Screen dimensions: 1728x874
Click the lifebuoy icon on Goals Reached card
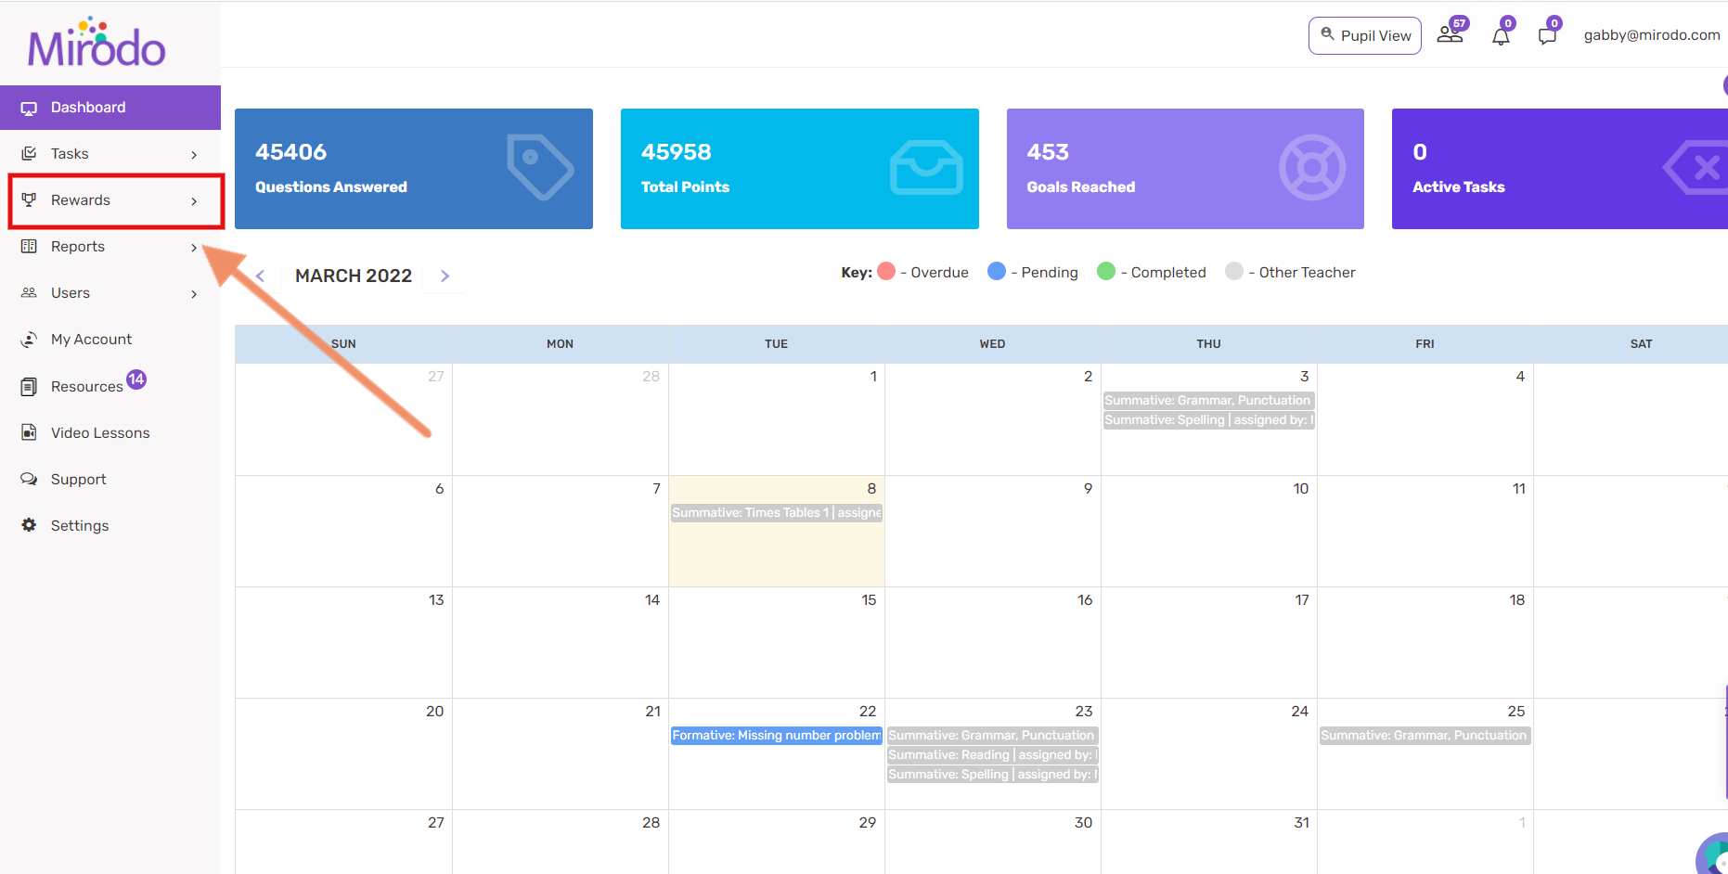point(1312,168)
